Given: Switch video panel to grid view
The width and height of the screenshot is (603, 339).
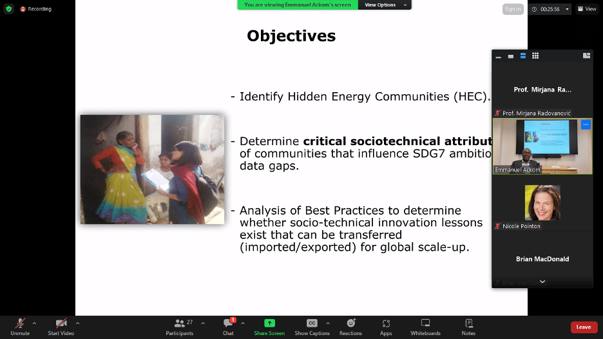Looking at the screenshot, I should [535, 56].
